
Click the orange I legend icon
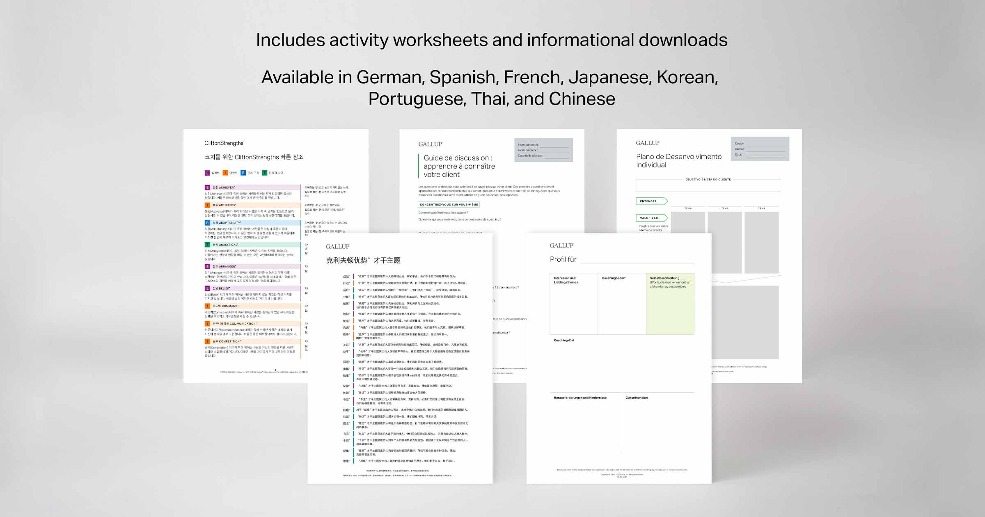click(x=225, y=173)
